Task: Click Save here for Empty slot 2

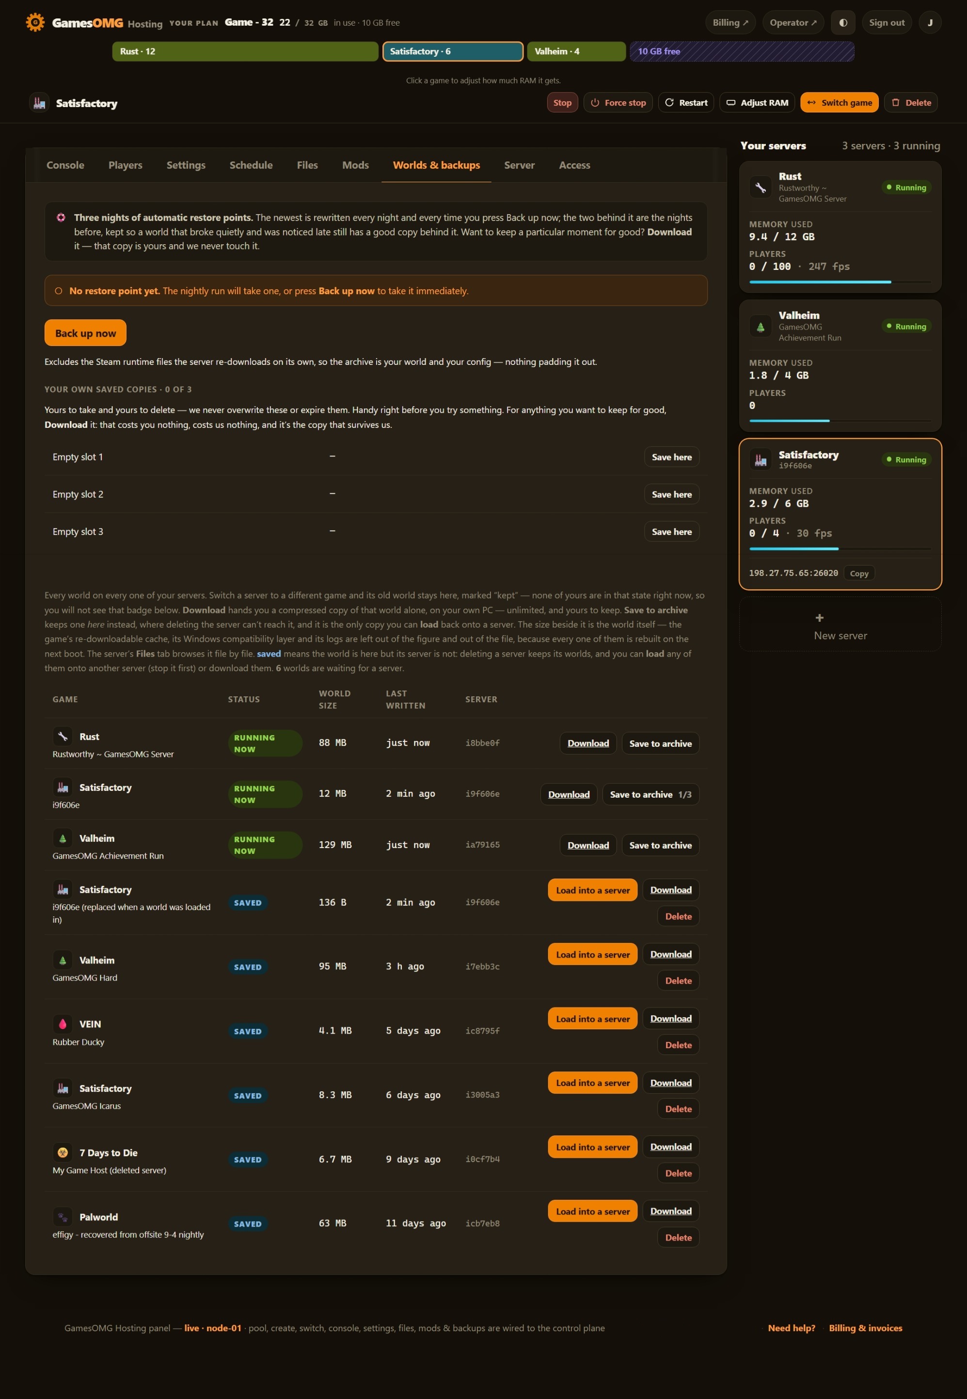Action: coord(671,494)
